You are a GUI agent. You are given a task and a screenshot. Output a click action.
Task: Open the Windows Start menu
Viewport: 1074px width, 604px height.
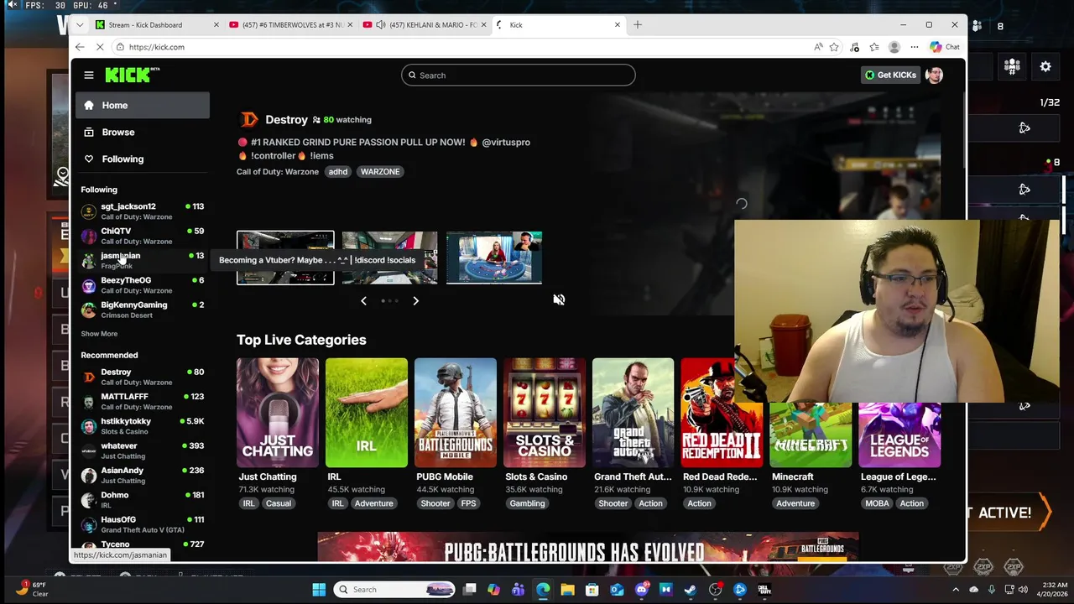[x=319, y=590]
